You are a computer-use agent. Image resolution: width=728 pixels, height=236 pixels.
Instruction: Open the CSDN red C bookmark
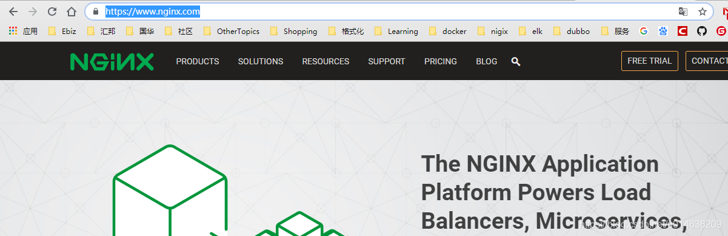pos(683,31)
